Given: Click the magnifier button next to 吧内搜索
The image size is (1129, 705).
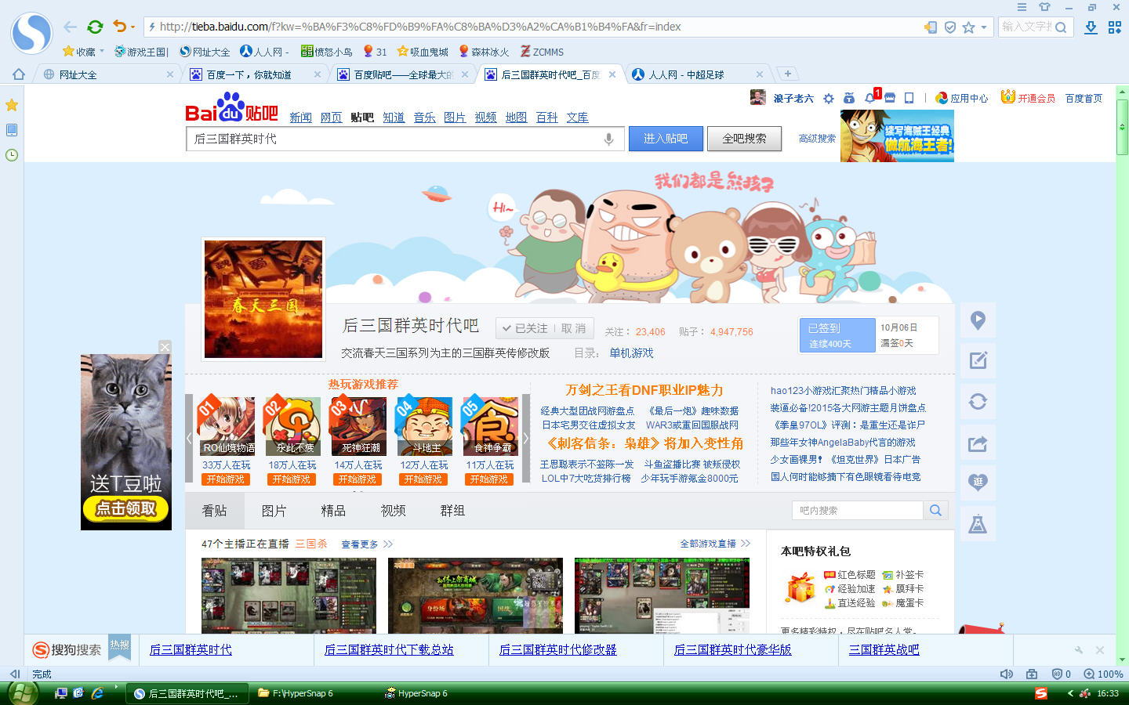Looking at the screenshot, I should click(x=935, y=511).
